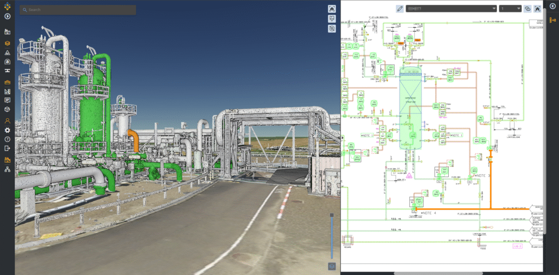Toggle the link sync button above diagram
Image resolution: width=559 pixels, height=275 pixels.
pos(527,9)
